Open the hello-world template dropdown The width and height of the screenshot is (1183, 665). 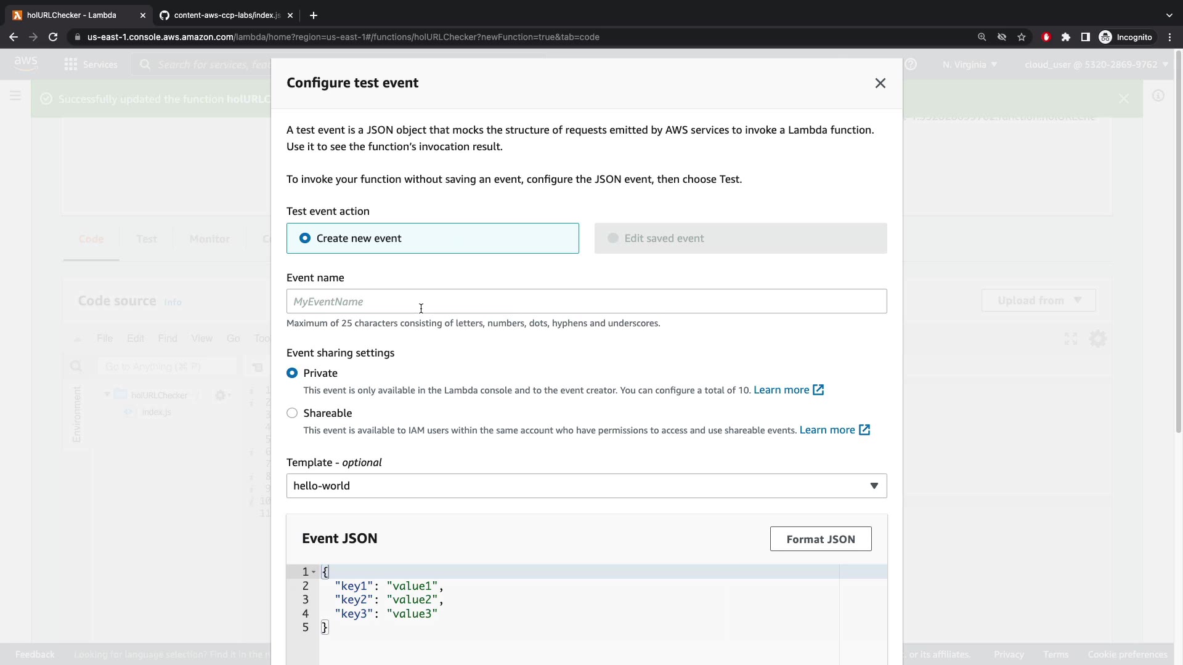586,486
